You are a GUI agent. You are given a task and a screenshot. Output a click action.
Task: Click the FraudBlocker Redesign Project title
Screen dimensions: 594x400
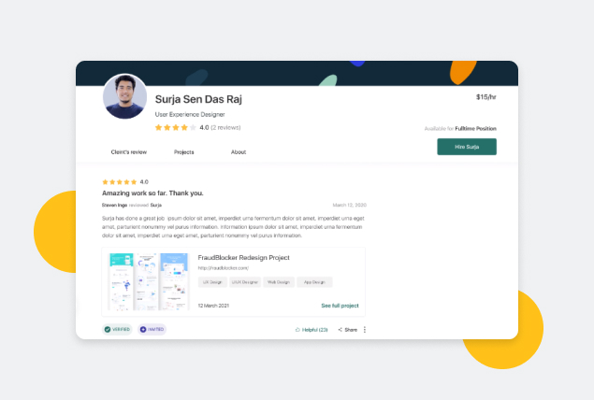point(243,258)
